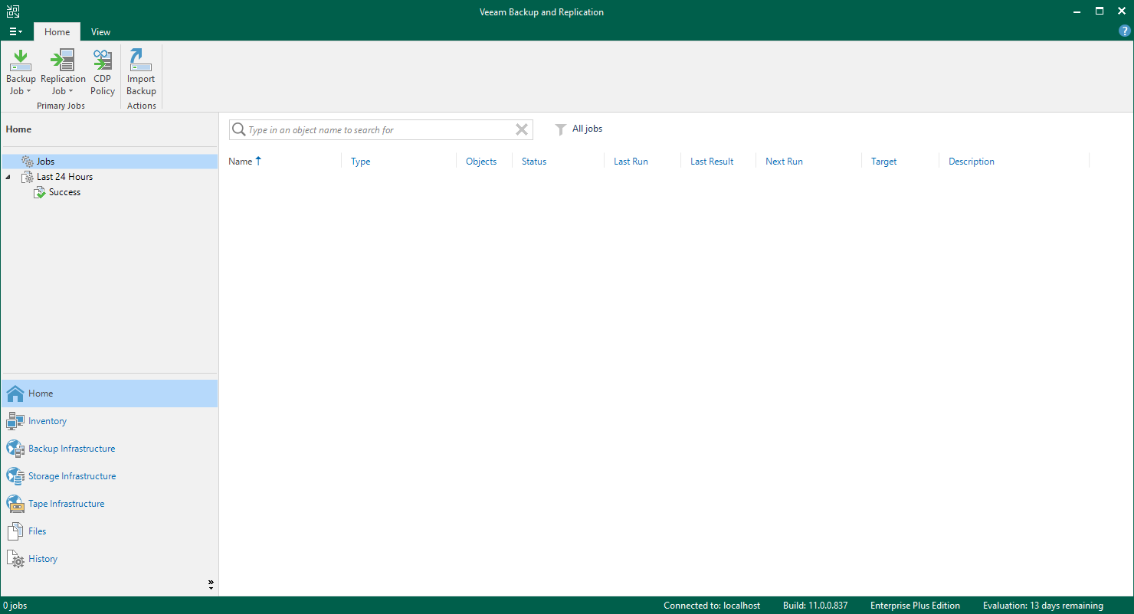Image resolution: width=1134 pixels, height=614 pixels.
Task: Click the Build: 11.0.0.837 status text
Action: (x=815, y=606)
